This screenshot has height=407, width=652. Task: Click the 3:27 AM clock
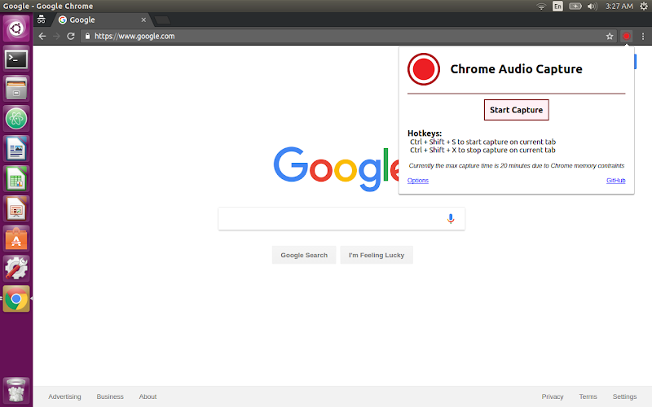point(619,7)
